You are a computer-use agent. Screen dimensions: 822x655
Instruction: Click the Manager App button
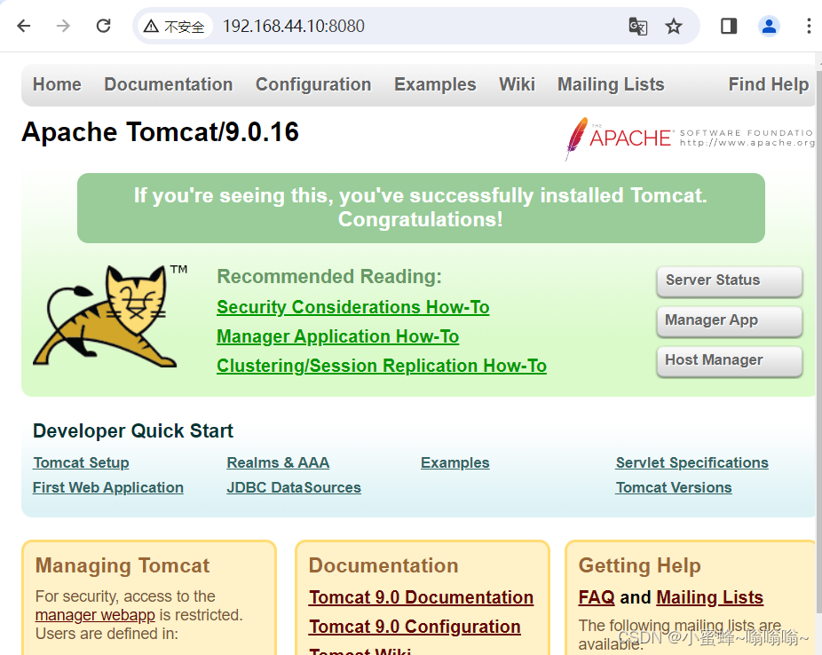coord(729,321)
